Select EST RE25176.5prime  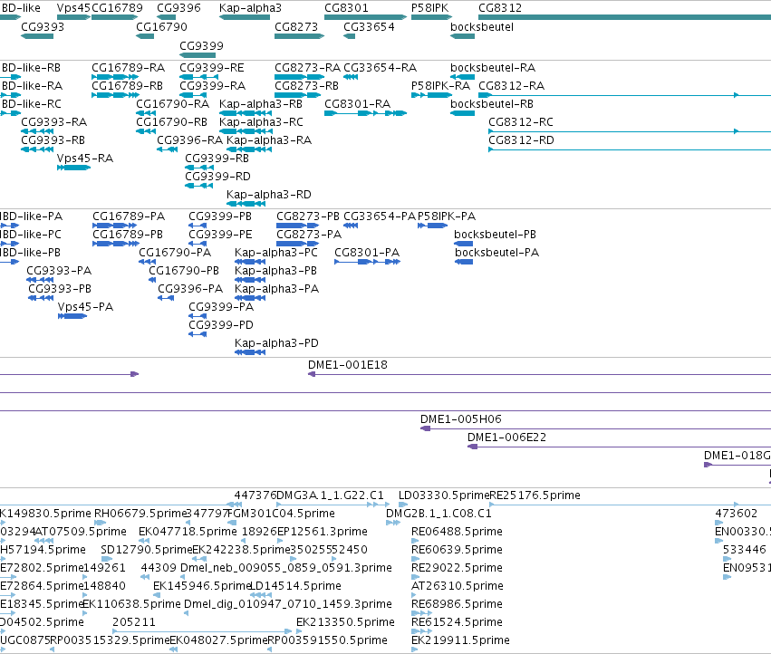[535, 495]
